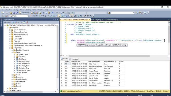Open the Object Explorer window position dropdown
Viewport: 171px width, 96px height.
(54, 19)
